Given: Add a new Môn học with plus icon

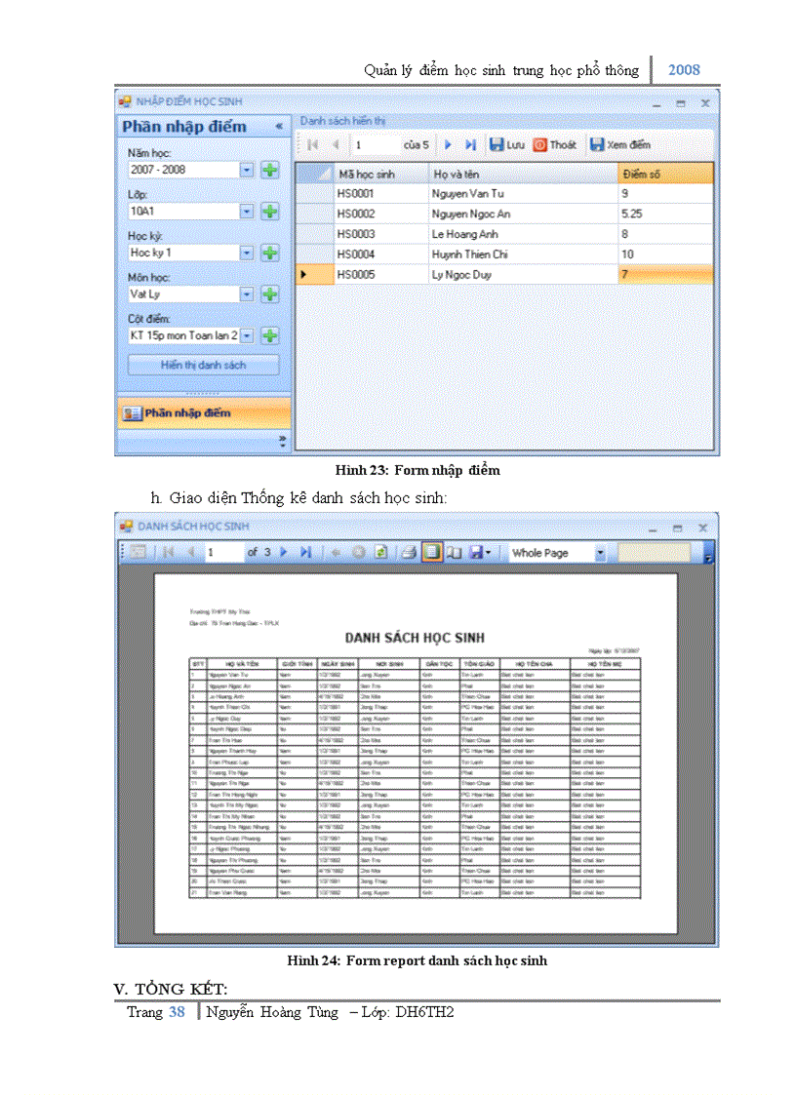Looking at the screenshot, I should pos(269,293).
